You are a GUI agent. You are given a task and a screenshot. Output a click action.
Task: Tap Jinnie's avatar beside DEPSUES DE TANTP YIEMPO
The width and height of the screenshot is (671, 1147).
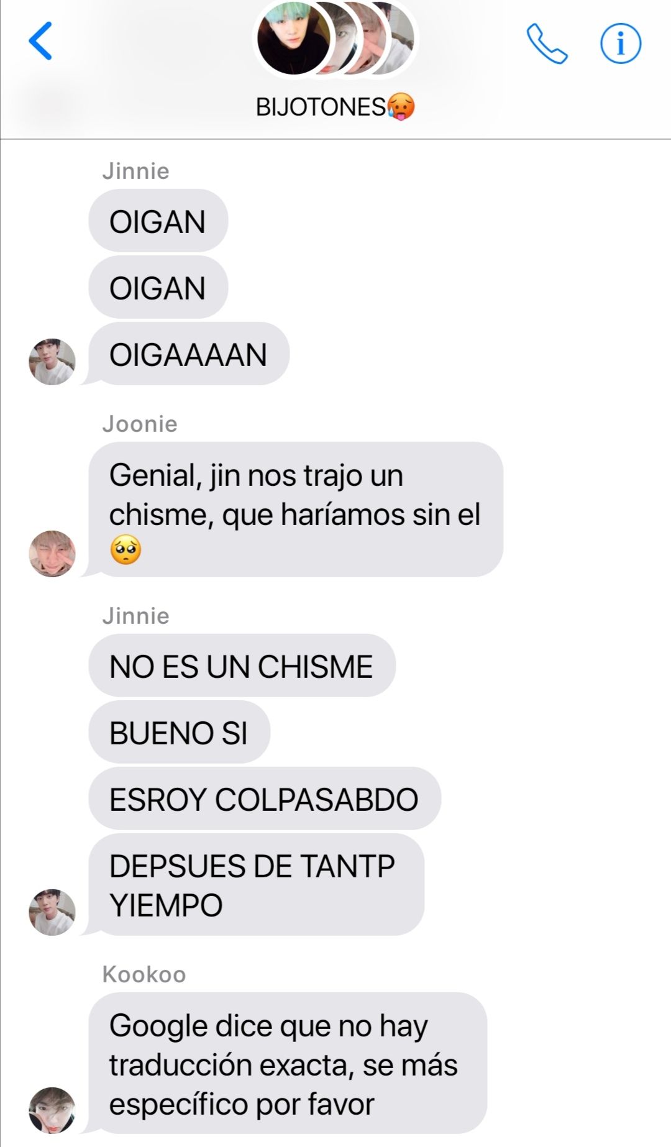(x=52, y=912)
